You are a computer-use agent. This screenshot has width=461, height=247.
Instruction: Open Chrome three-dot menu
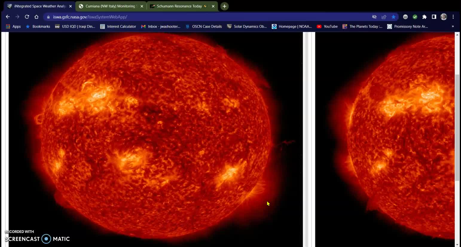pos(453,17)
